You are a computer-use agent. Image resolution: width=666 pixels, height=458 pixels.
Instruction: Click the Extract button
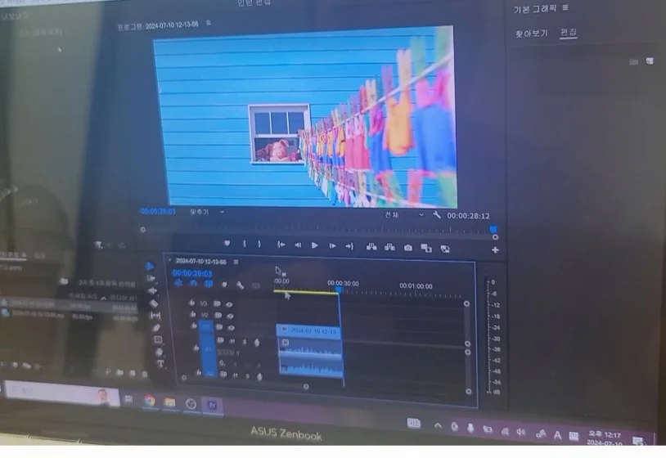[x=389, y=247]
